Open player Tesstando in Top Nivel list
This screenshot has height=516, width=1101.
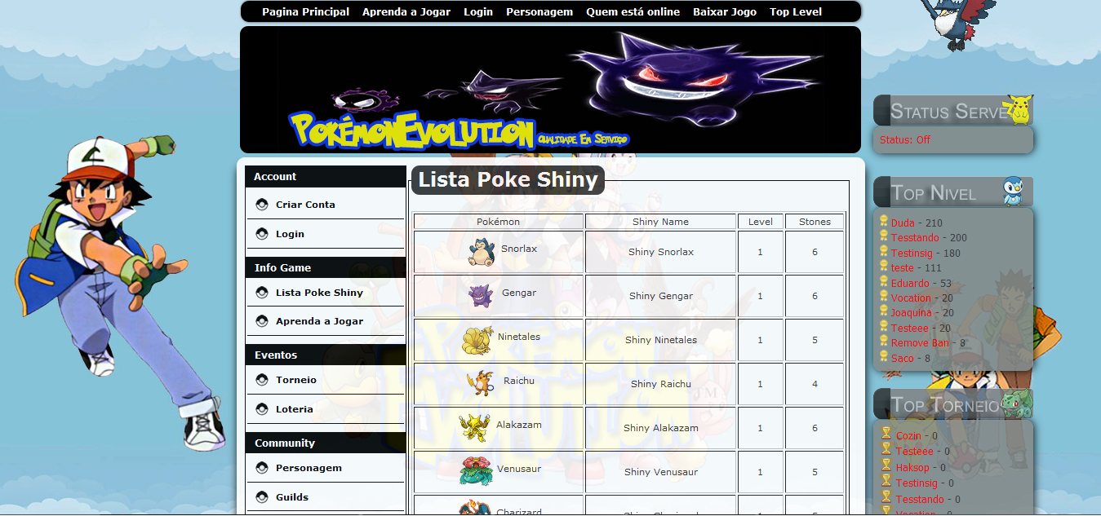point(915,238)
